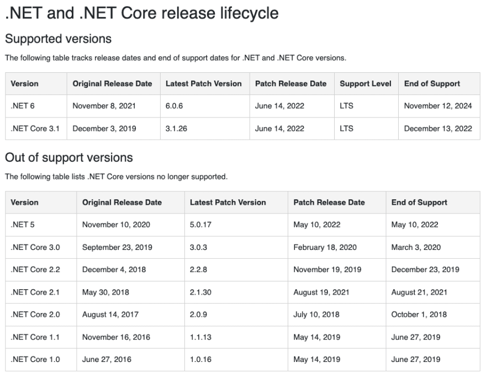Viewport: 486px width, 378px height.
Task: Click the 6.0.6 latest patch version
Action: pos(174,106)
